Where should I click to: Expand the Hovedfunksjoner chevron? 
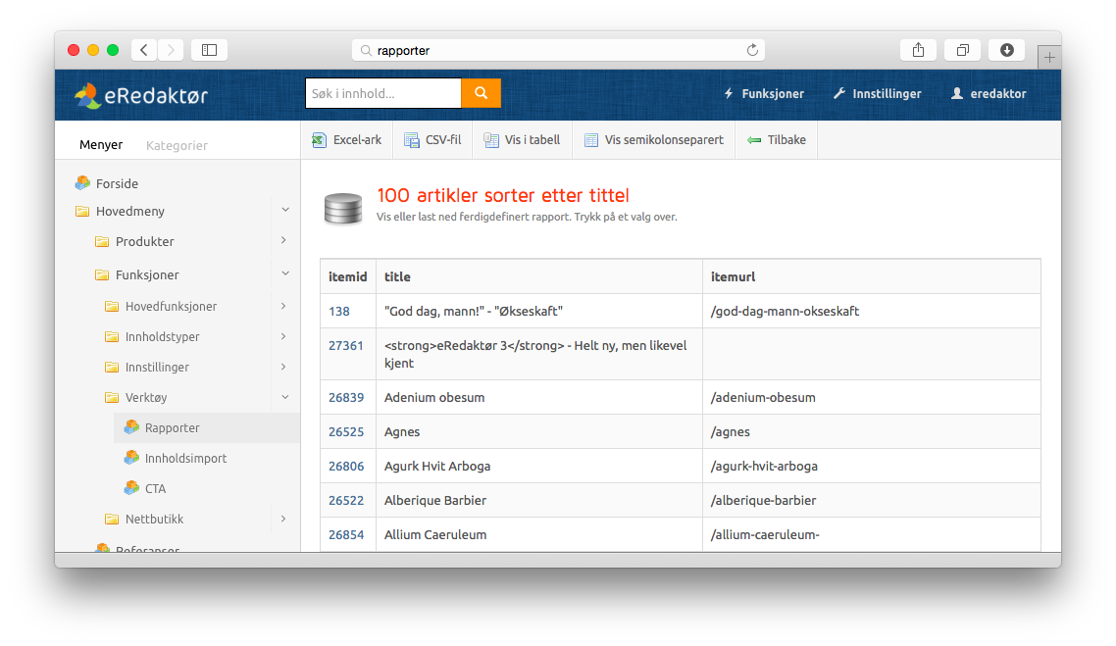tap(284, 305)
